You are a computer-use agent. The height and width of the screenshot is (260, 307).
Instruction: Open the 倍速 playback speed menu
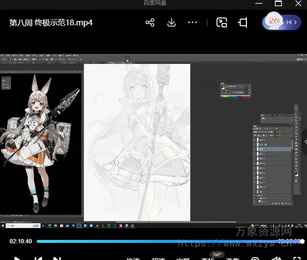(133, 259)
